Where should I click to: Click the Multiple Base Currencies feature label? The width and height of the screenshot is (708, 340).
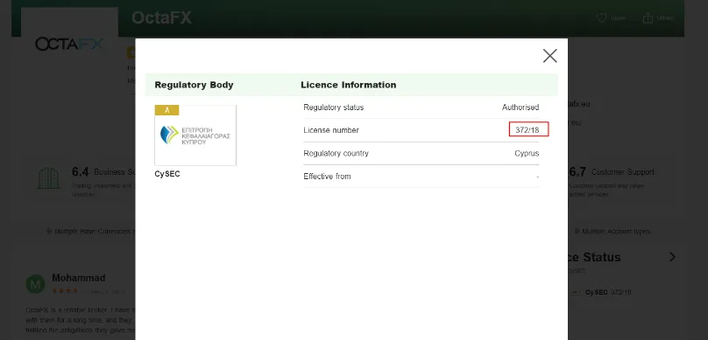95,232
